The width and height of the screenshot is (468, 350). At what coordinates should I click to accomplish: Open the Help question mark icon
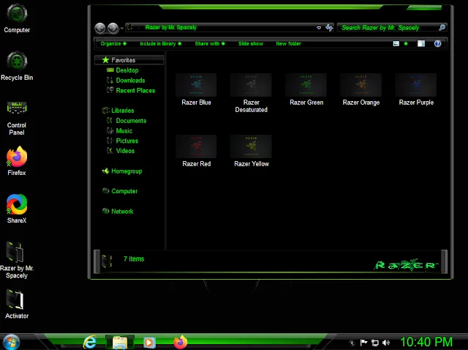tap(437, 44)
